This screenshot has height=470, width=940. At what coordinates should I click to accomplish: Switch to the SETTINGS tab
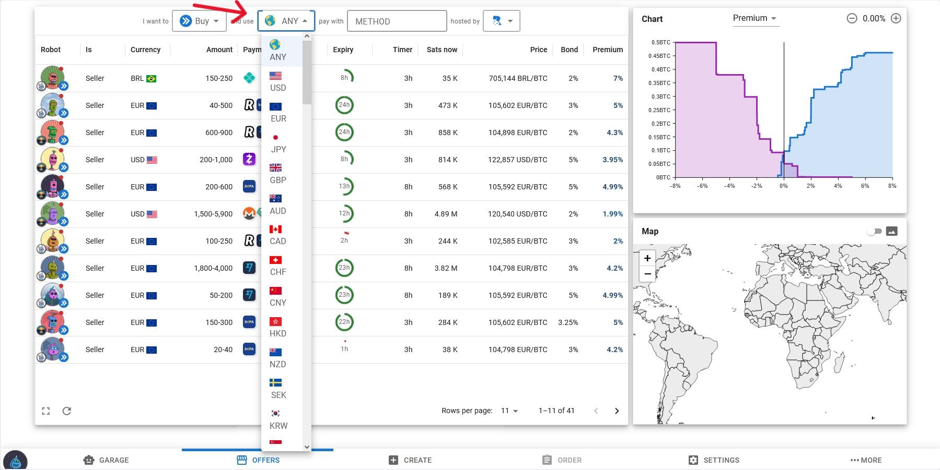pos(715,460)
